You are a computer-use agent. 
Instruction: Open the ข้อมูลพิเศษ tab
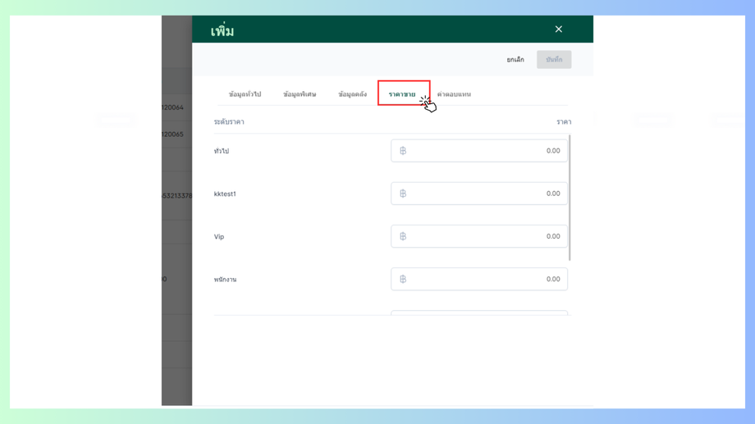pyautogui.click(x=300, y=94)
